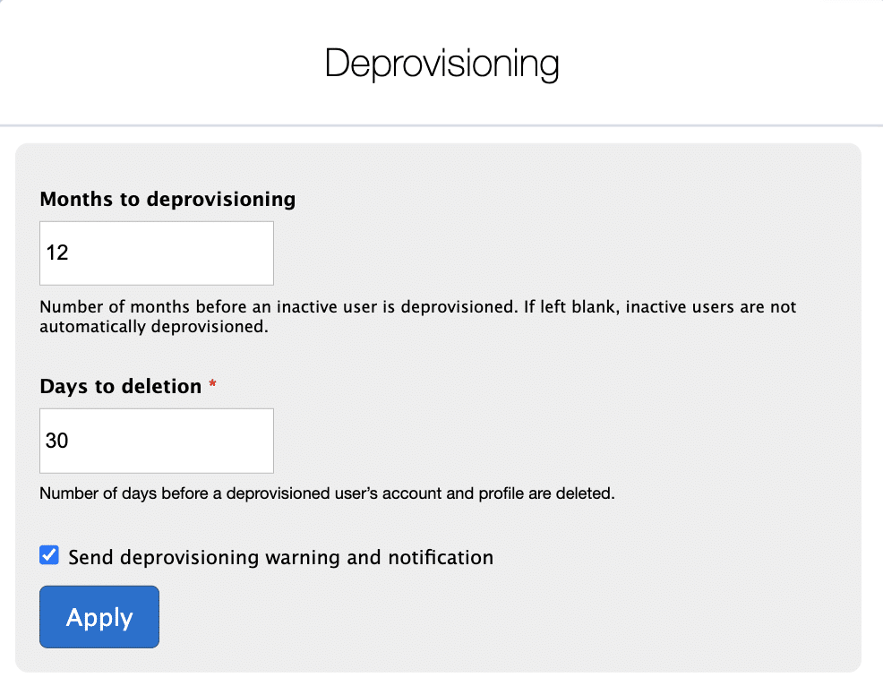
Task: Click the "Days to deletion" label
Action: point(121,387)
